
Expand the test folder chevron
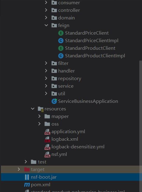click(x=26, y=162)
